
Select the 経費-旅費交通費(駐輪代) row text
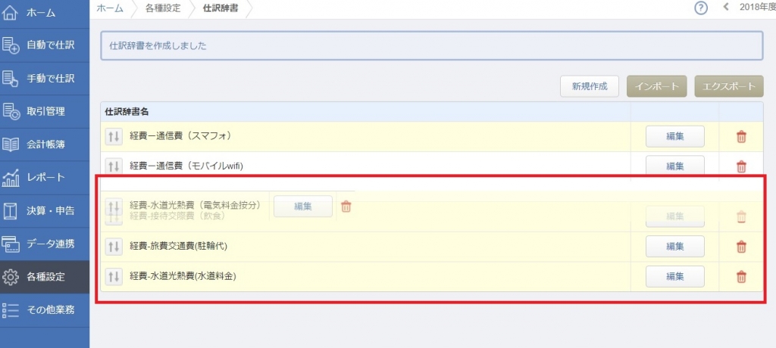click(x=178, y=246)
